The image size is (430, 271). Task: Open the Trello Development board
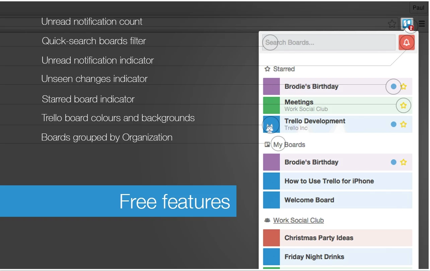(x=338, y=124)
